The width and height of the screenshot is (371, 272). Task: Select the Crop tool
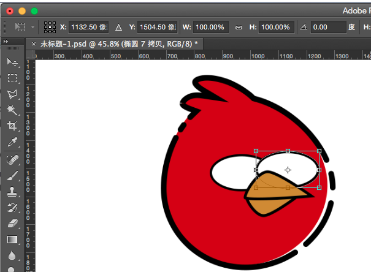tap(12, 126)
